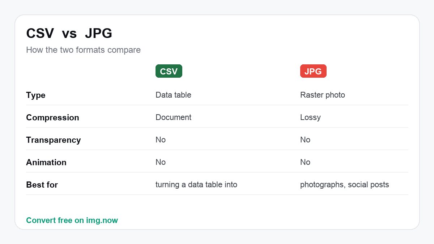434x244 pixels.
Task: Open the 'Convert free on img.now' link
Action: pyautogui.click(x=72, y=220)
